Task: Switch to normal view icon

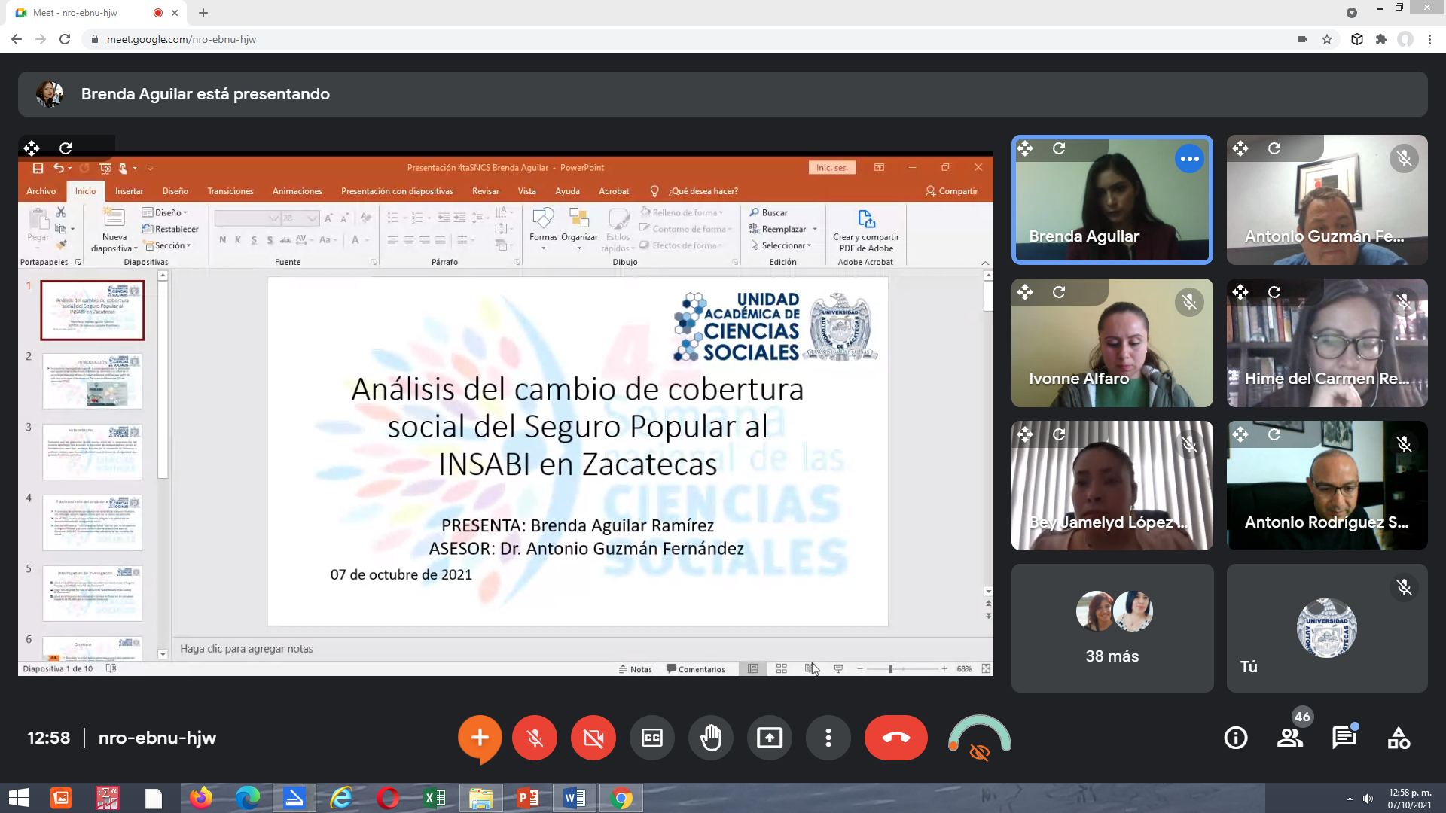Action: [x=752, y=668]
